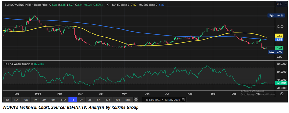Show the Max time range
Image resolution: width=289 pixels, height=113 pixels.
coord(128,100)
